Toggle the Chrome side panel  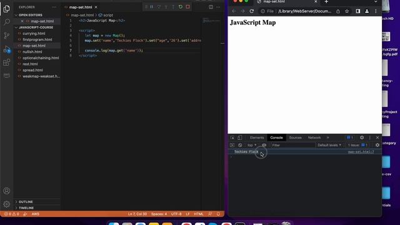(358, 11)
